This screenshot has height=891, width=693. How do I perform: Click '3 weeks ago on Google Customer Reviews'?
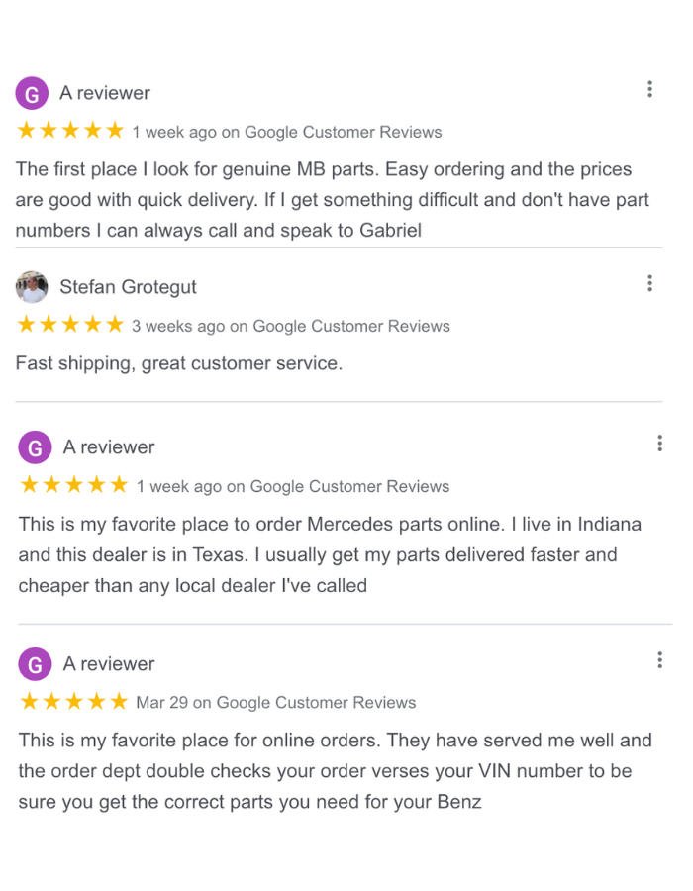pyautogui.click(x=291, y=326)
